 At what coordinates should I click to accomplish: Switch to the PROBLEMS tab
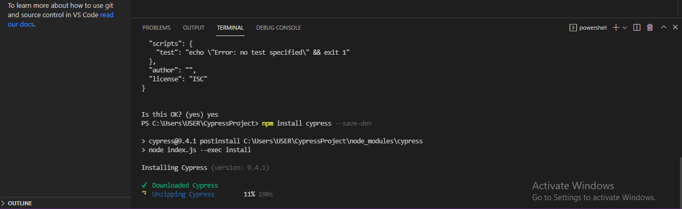pos(157,28)
